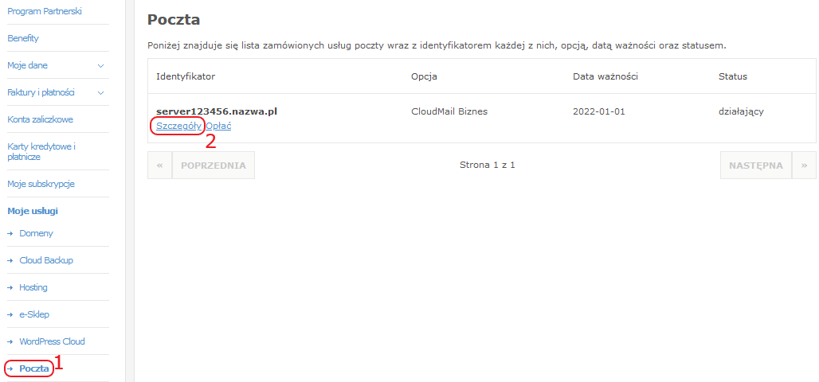Expand the Moje dane chevron

click(x=101, y=66)
